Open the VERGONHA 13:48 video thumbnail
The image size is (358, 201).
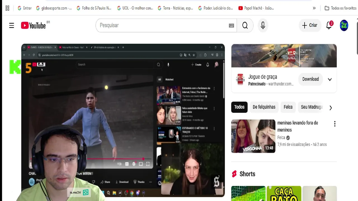[253, 136]
